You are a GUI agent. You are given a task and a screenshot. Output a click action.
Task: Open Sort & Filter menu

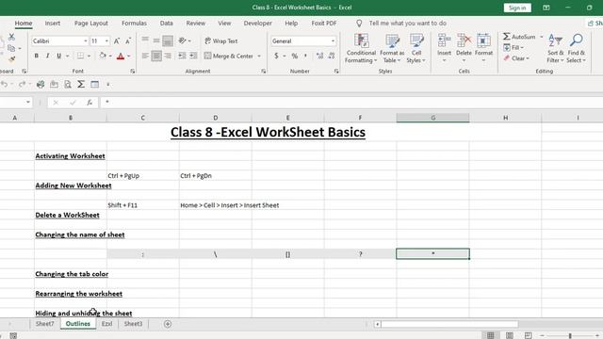tap(555, 48)
